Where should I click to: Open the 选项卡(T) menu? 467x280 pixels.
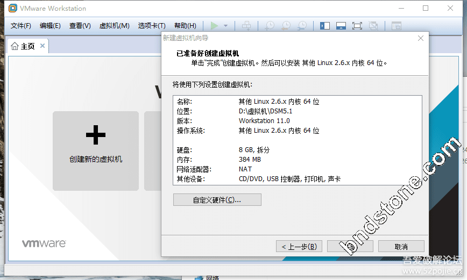tap(152, 26)
